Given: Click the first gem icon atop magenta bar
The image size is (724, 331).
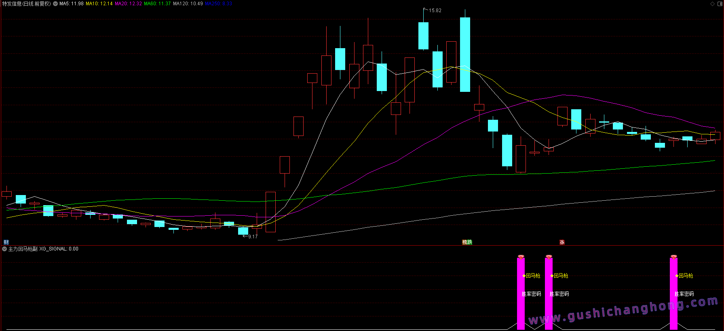Looking at the screenshot, I should (x=521, y=257).
